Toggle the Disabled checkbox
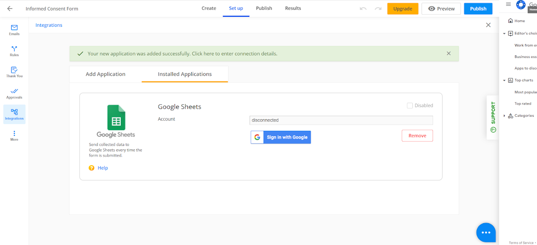Screen dimensions: 537x245 [x=410, y=106]
